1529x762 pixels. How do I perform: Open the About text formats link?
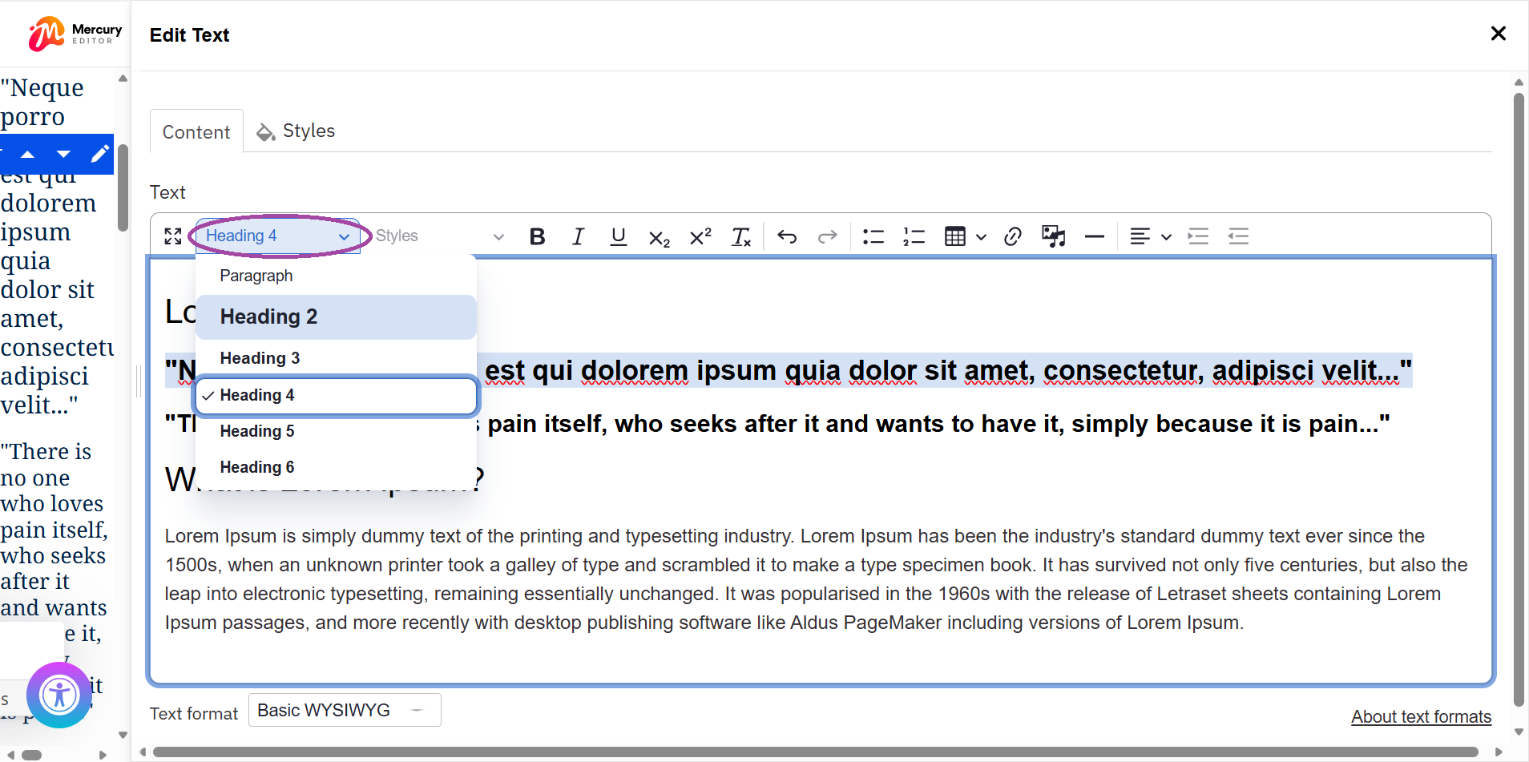(1420, 716)
